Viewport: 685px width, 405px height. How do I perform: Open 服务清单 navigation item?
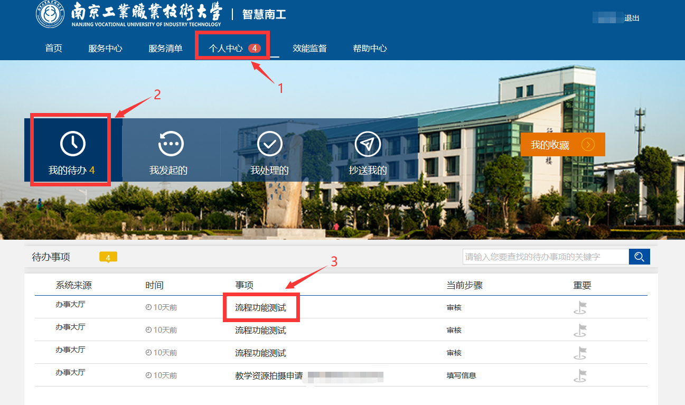(165, 49)
